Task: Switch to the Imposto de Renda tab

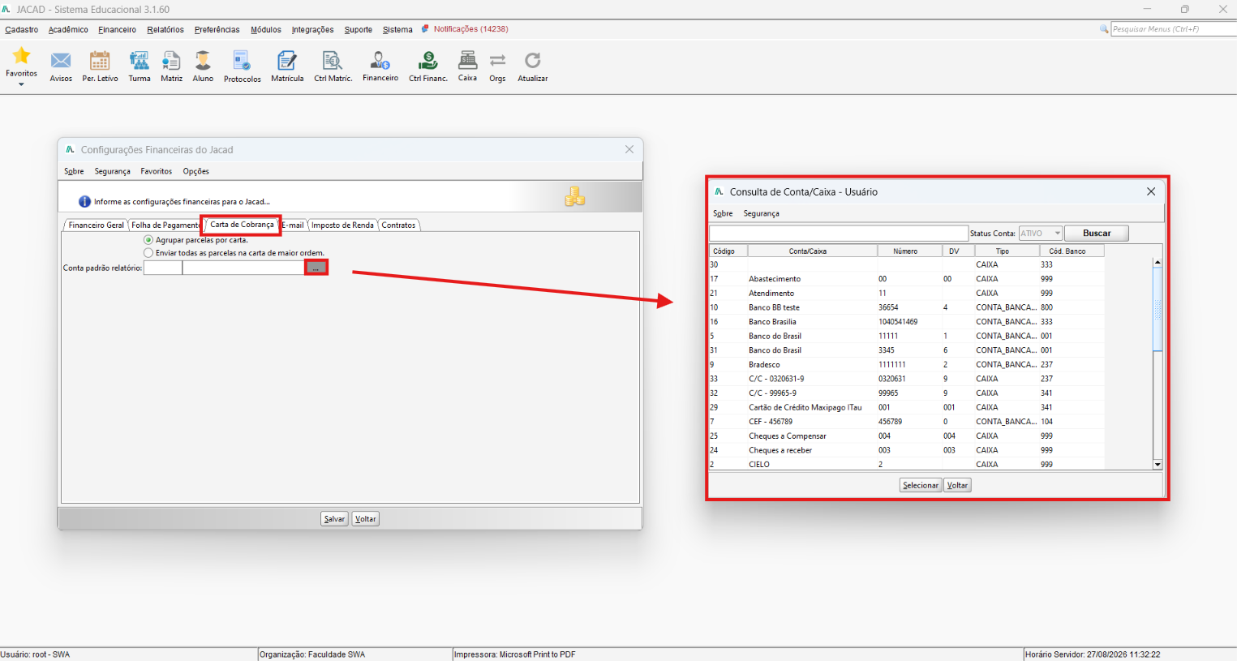Action: [342, 225]
